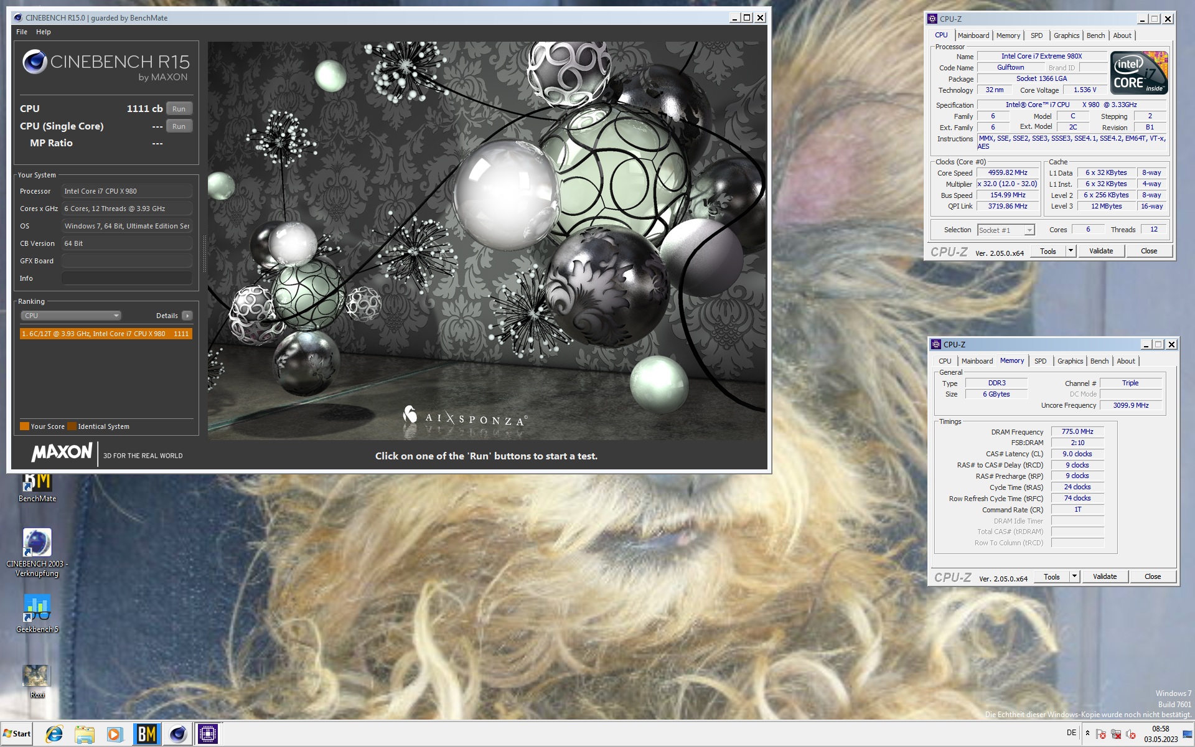Open Bench tab in top CPU-Z window
The width and height of the screenshot is (1195, 747).
[x=1096, y=35]
